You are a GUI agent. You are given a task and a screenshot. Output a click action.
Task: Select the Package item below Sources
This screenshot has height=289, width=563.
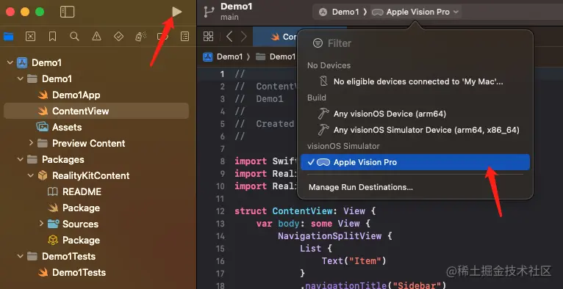pyautogui.click(x=81, y=240)
